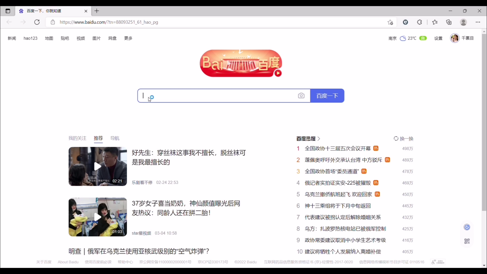The height and width of the screenshot is (274, 487).
Task: Click the 南京 weather widget
Action: 408,38
